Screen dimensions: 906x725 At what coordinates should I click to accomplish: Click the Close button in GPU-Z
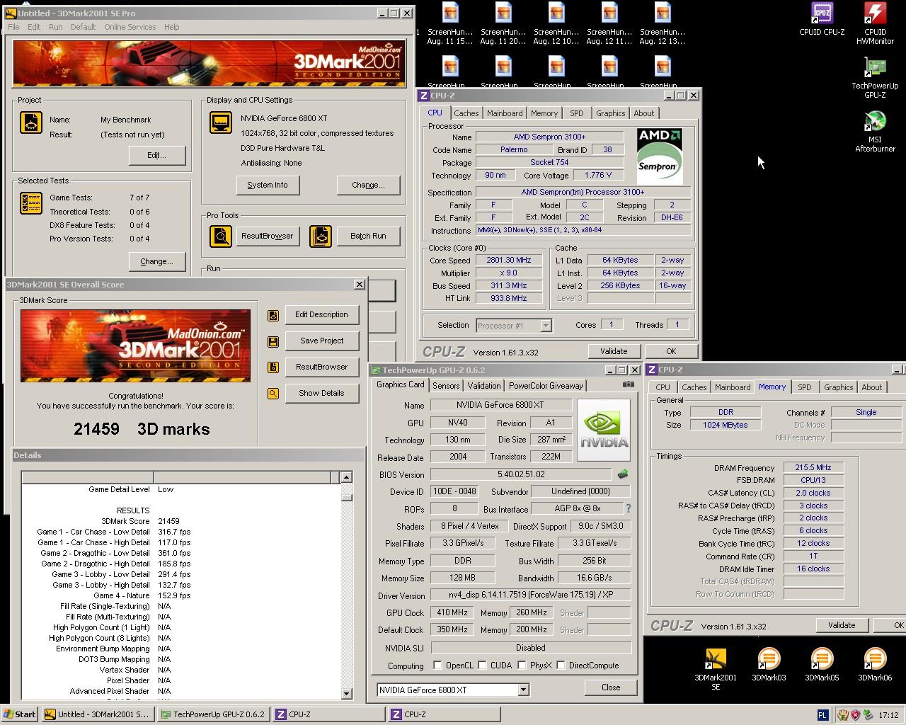pyautogui.click(x=611, y=687)
